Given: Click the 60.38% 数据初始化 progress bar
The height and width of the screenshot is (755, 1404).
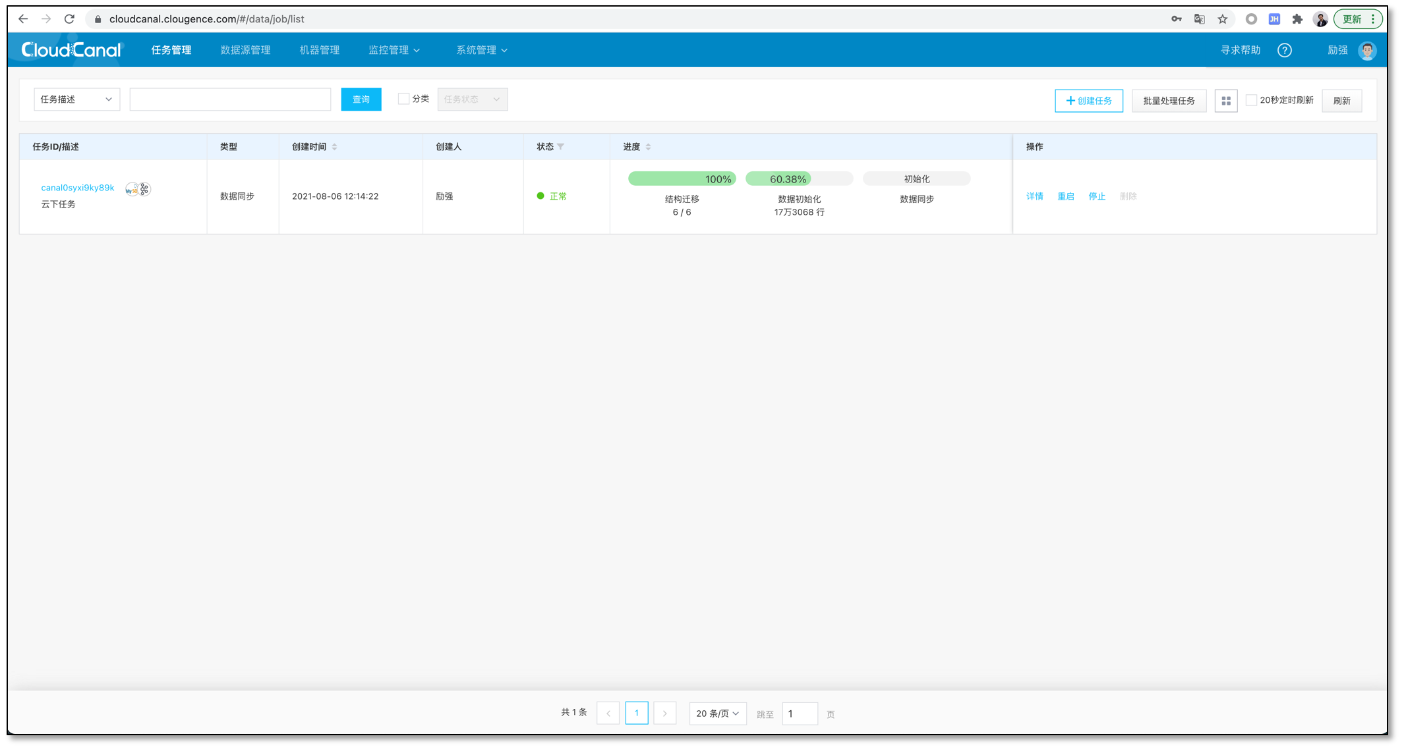Looking at the screenshot, I should [x=798, y=179].
